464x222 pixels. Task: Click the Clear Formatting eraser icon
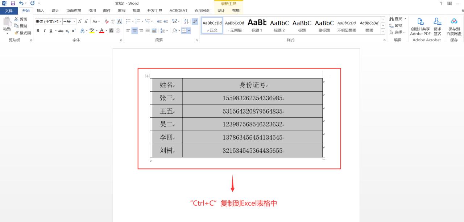tap(107, 21)
